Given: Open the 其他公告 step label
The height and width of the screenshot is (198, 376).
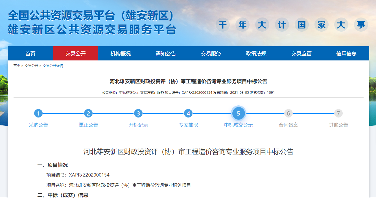Looking at the screenshot, I should (x=338, y=125).
